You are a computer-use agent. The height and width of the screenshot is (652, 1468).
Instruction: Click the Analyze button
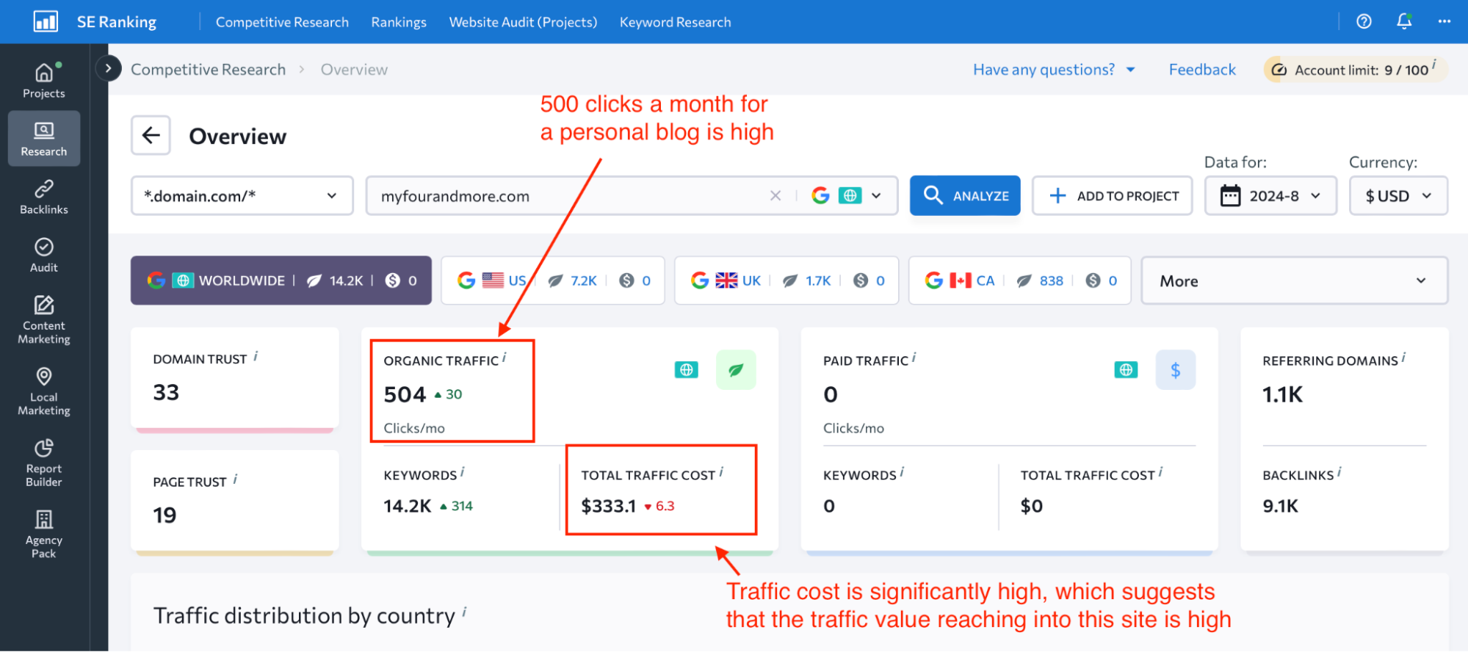point(965,195)
